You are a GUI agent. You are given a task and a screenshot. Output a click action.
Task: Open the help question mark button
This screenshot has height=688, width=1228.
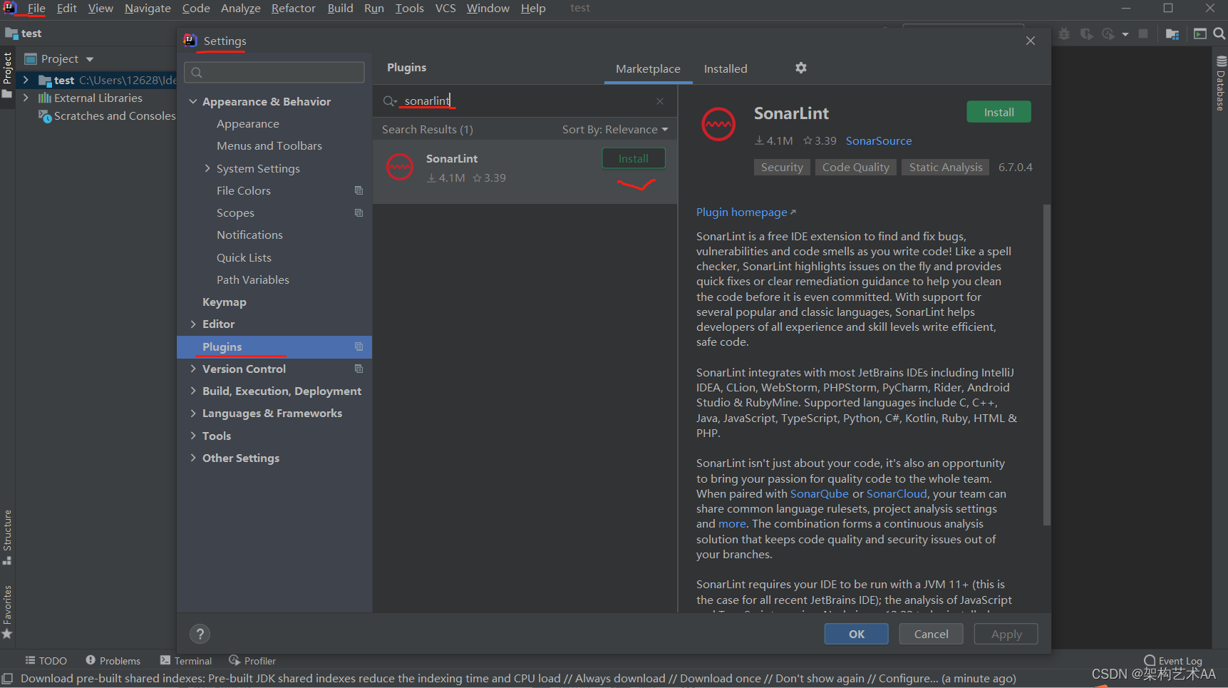click(x=200, y=634)
